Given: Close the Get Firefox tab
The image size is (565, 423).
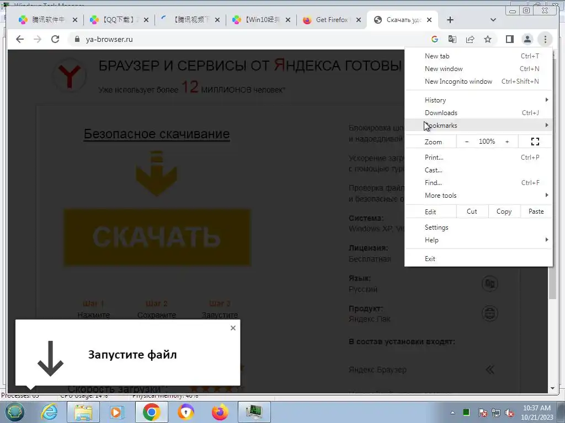Looking at the screenshot, I should (x=359, y=20).
